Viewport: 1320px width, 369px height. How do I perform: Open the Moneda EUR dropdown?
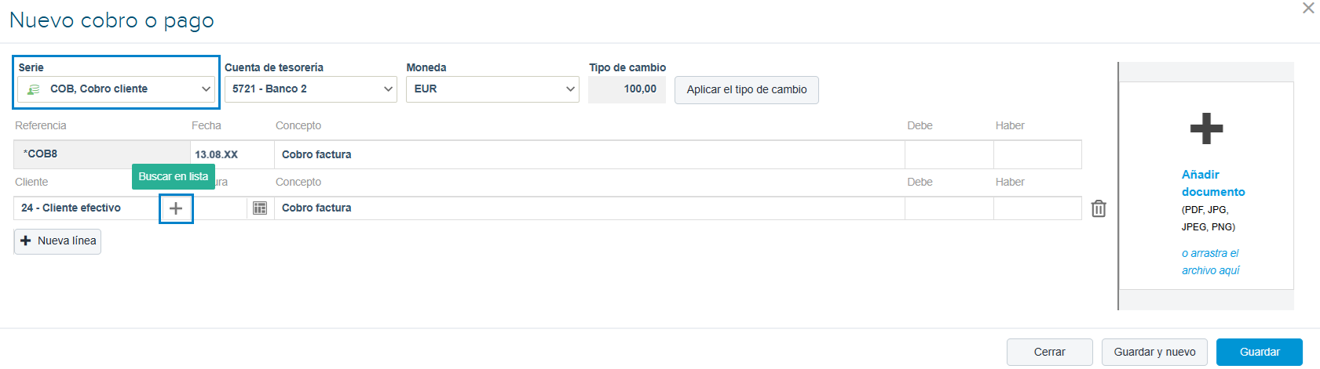click(x=492, y=89)
